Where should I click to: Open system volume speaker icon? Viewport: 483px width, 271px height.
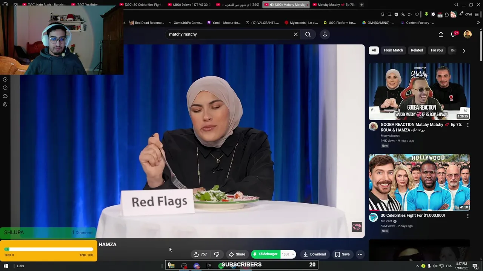coord(435,266)
